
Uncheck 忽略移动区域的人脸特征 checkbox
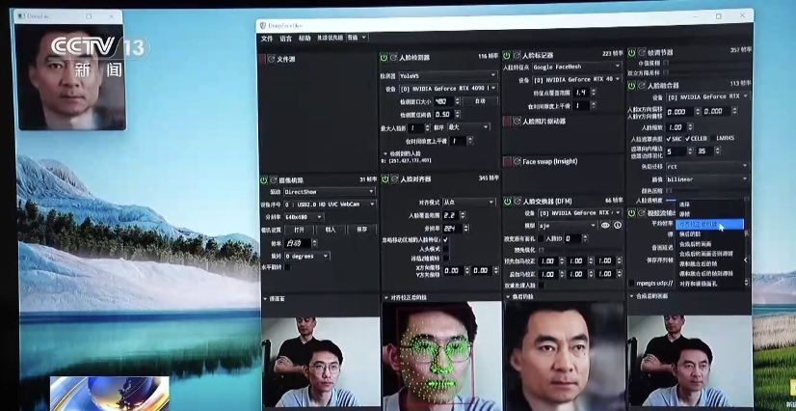pos(445,239)
